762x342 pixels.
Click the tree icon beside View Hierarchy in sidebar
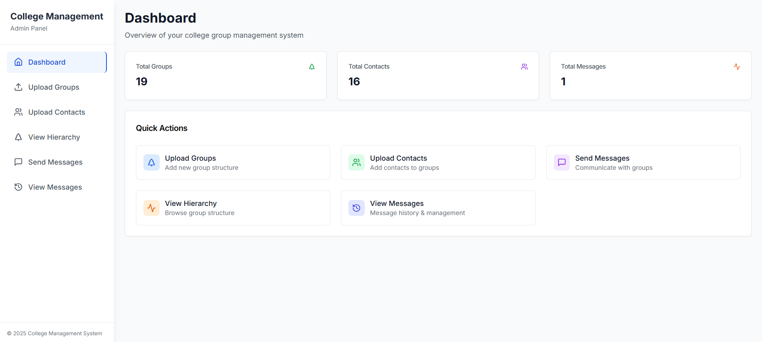click(x=18, y=137)
